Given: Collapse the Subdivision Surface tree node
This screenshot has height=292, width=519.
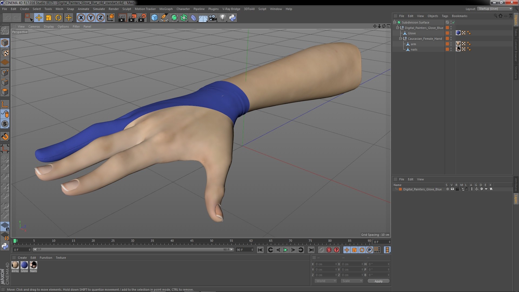Looking at the screenshot, I should click(395, 22).
